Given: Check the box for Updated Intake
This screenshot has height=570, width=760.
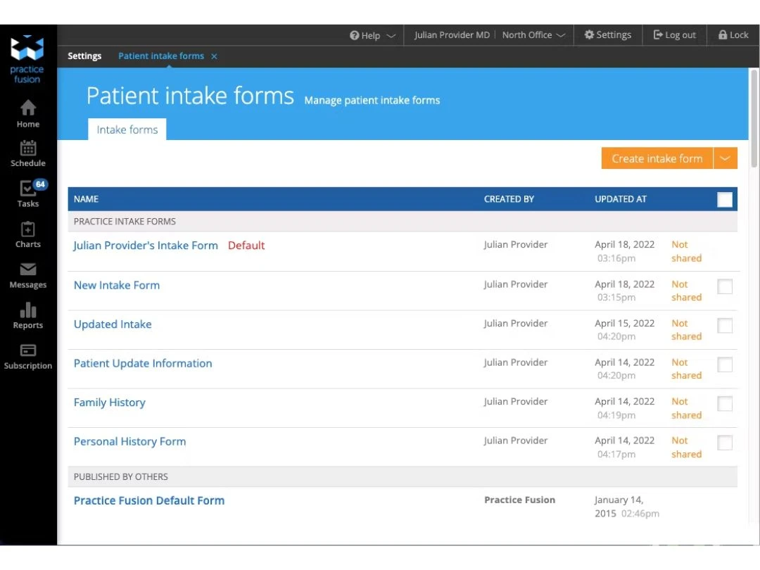Looking at the screenshot, I should 725,325.
